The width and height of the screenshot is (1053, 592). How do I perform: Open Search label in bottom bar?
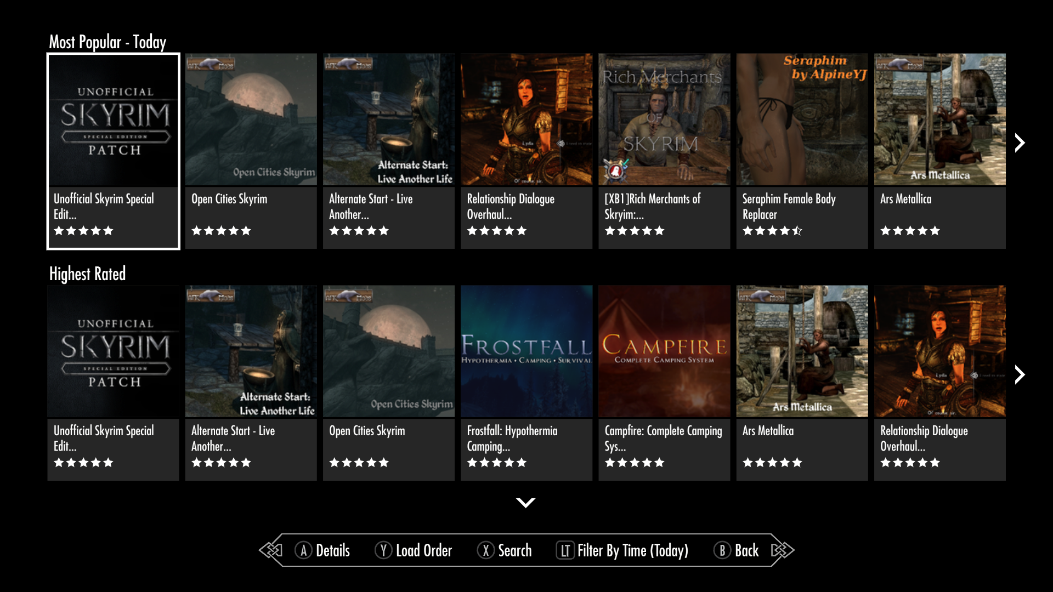pyautogui.click(x=515, y=550)
